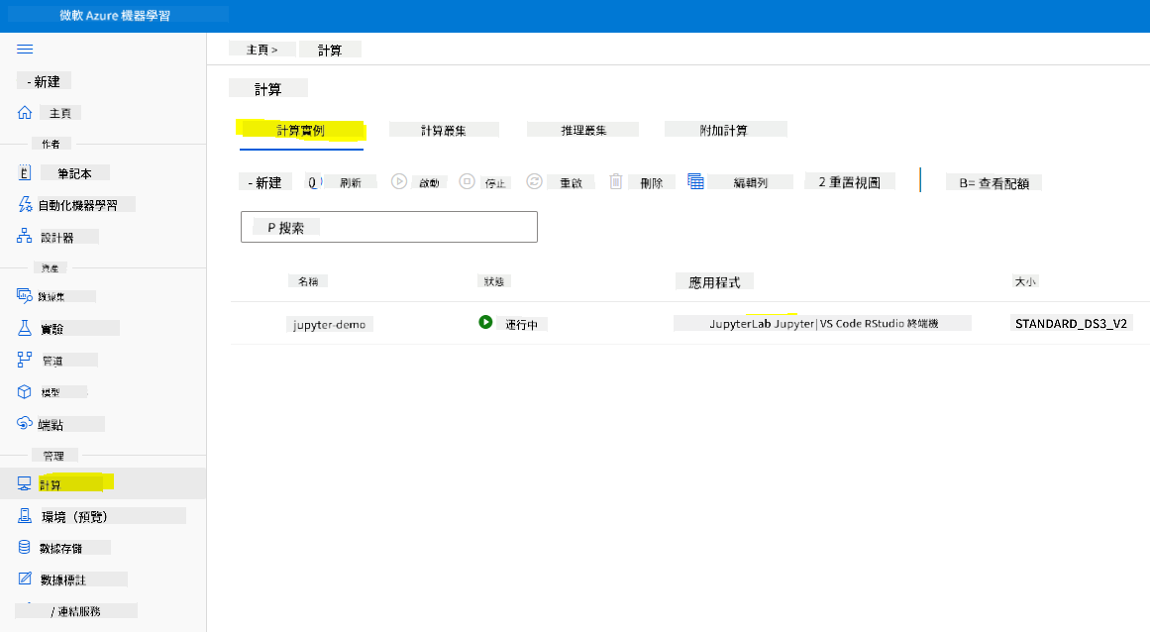Image resolution: width=1150 pixels, height=632 pixels.
Task: Open 連結服務 in the sidebar
Action: pos(78,611)
